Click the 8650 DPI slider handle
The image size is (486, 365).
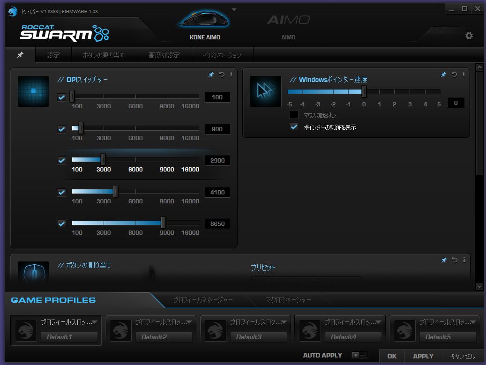click(x=163, y=223)
